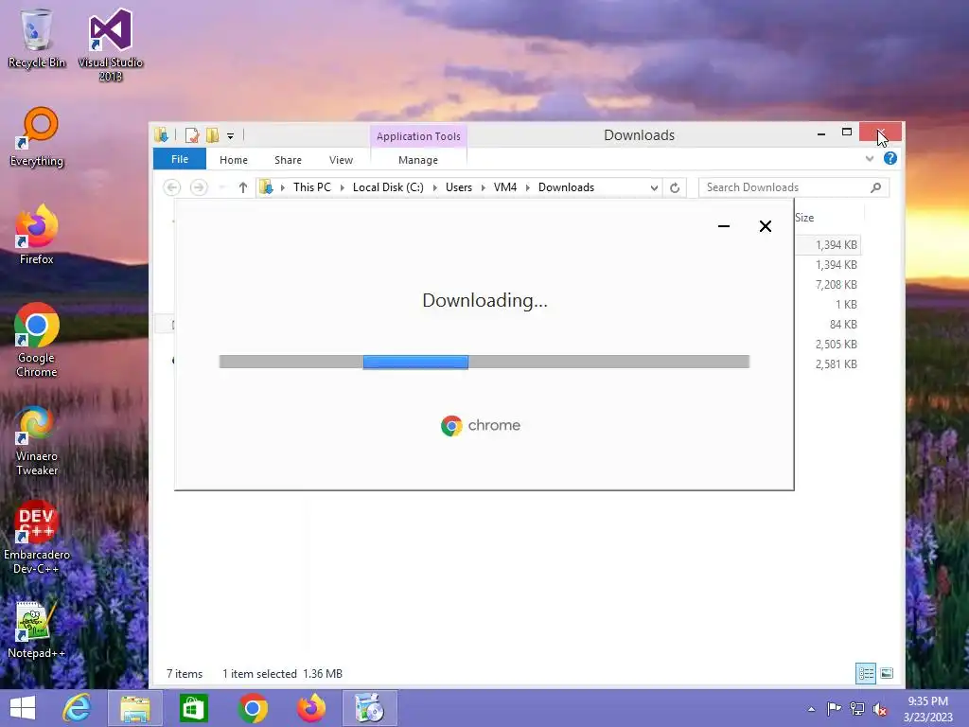The image size is (969, 727).
Task: Go forward with the Explorer forward arrow
Action: 199,187
